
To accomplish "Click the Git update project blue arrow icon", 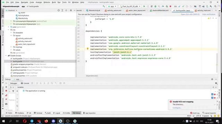I will [x=179, y=6].
